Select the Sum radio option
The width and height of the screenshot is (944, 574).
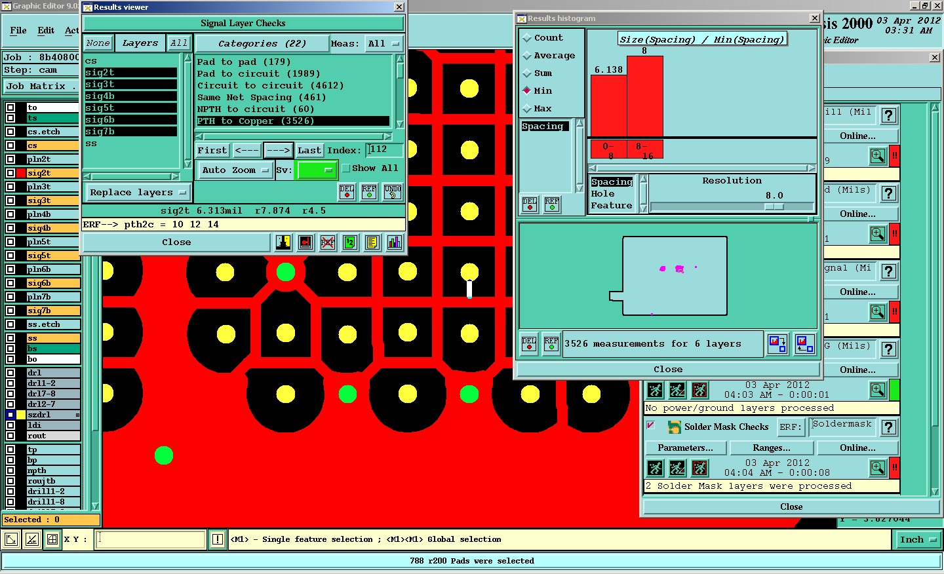coord(526,73)
